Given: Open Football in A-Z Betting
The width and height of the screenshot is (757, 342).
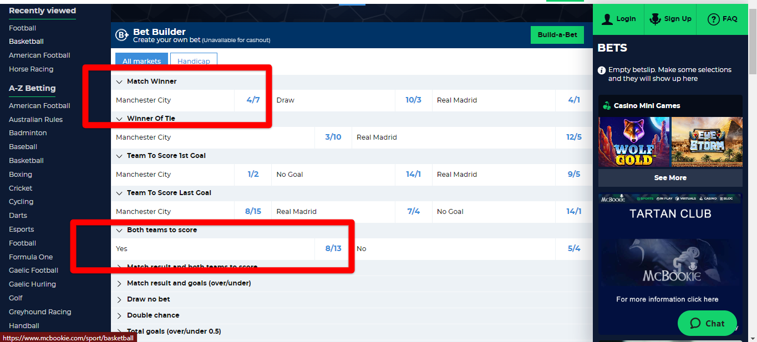Looking at the screenshot, I should [x=22, y=243].
